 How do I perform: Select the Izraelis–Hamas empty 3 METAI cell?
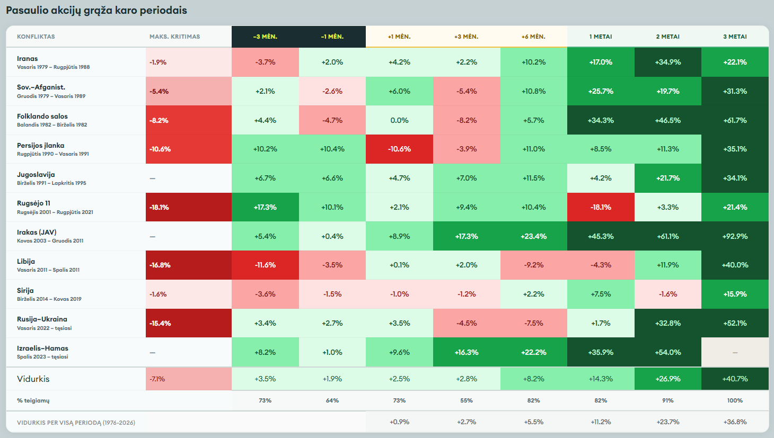click(735, 352)
